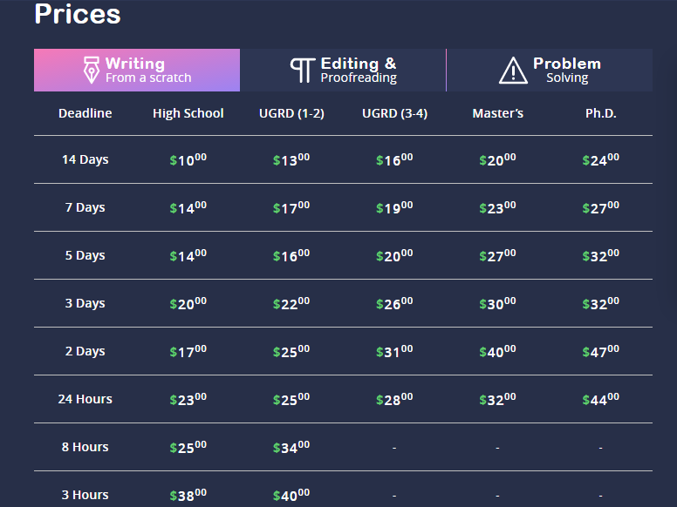Click 24 Hours UGRD (3-4) price $28.00
The image size is (677, 507).
[x=394, y=399]
